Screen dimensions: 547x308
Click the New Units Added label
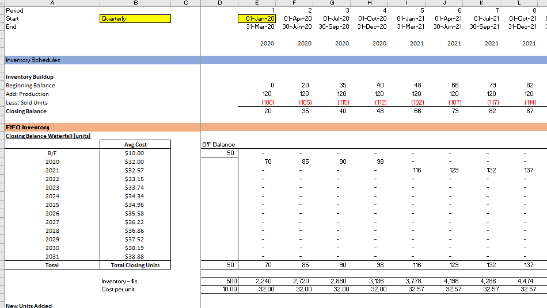[29, 306]
